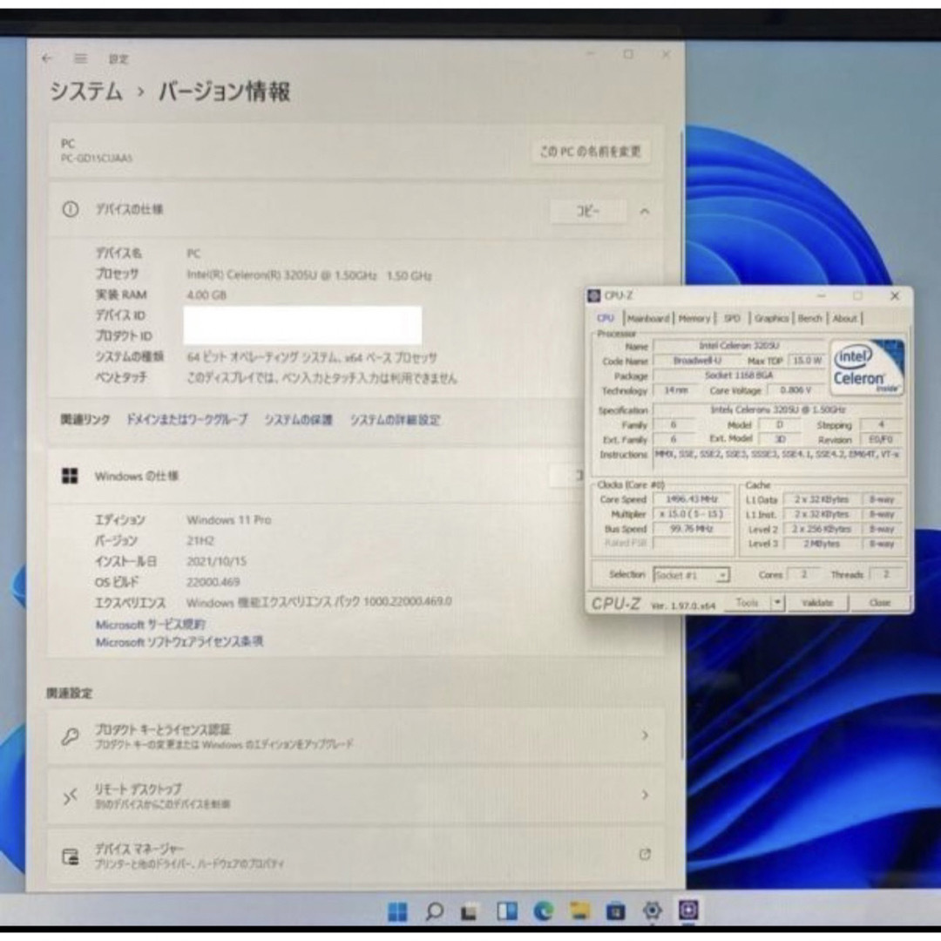
Task: Click the Name field Intel Celeron 3205U in CPU-Z
Action: coord(739,346)
